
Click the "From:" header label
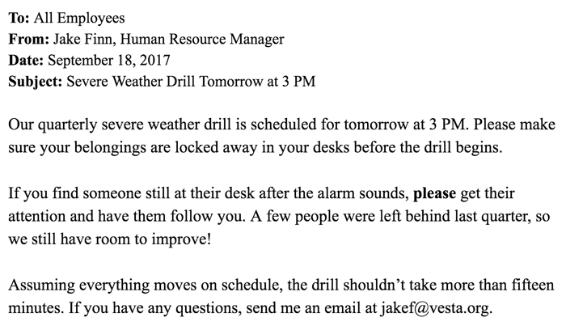[27, 38]
